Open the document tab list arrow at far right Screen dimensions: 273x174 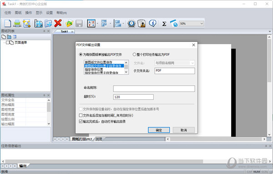pos(270,31)
